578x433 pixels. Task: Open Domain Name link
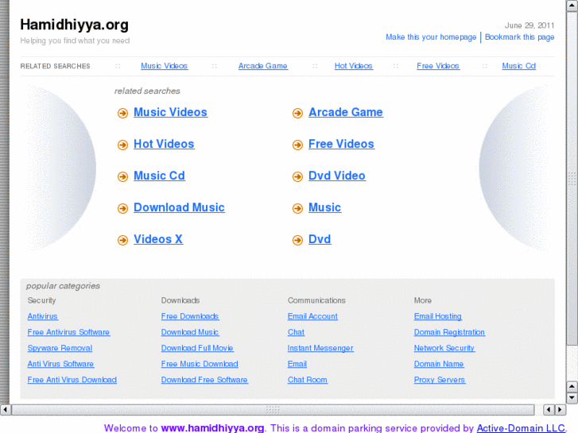point(439,364)
